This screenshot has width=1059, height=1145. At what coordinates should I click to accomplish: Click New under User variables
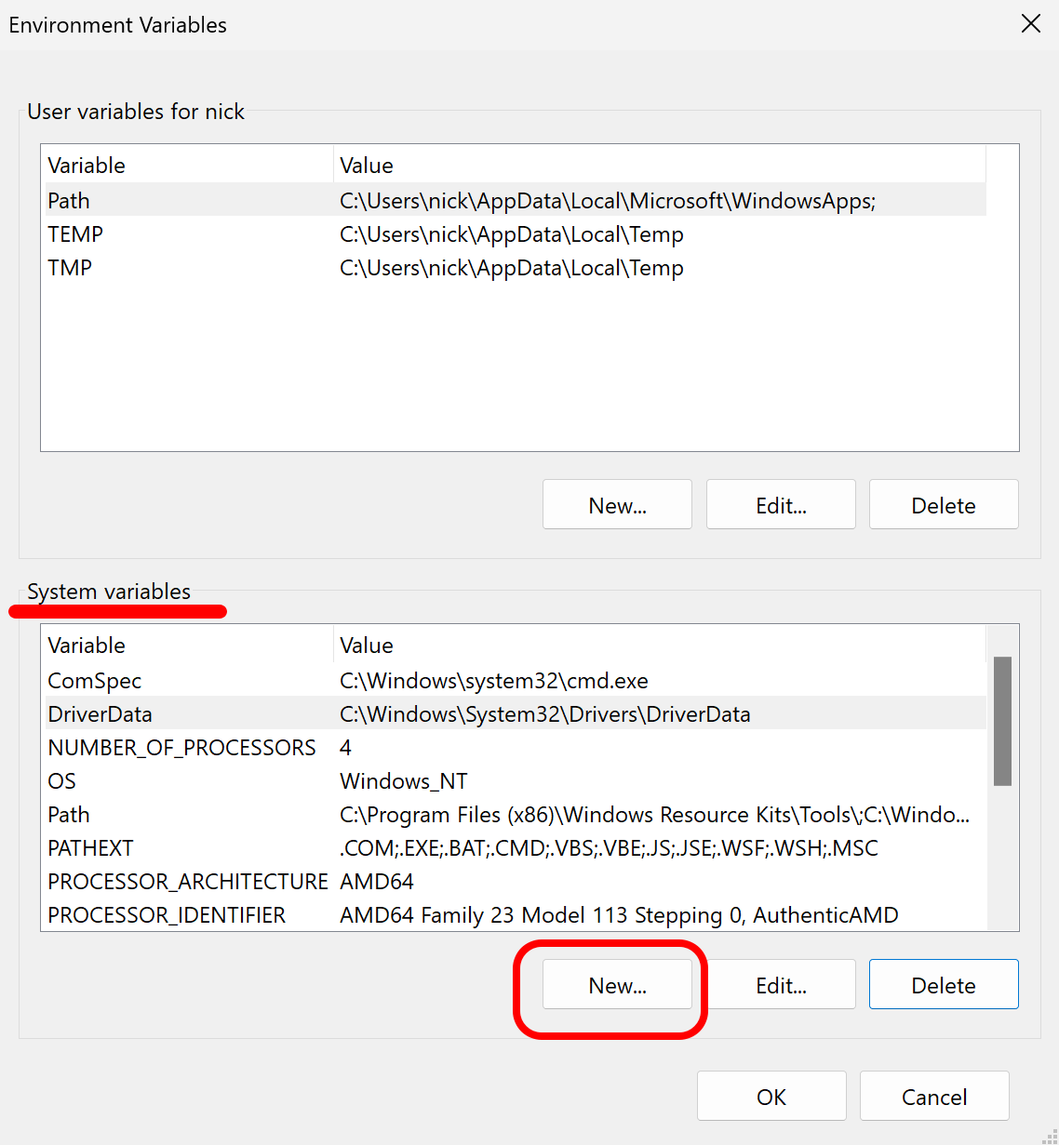coord(617,505)
